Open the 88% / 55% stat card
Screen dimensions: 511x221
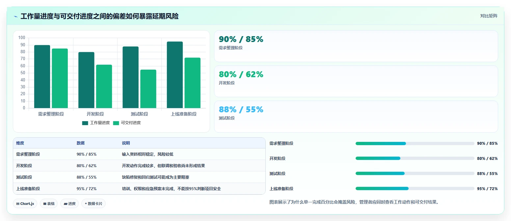coord(356,117)
